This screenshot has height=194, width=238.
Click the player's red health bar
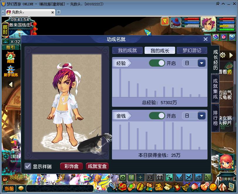pos(226,19)
